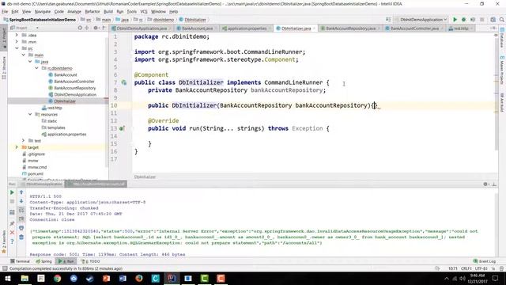Collapse the src folder

tap(17, 48)
